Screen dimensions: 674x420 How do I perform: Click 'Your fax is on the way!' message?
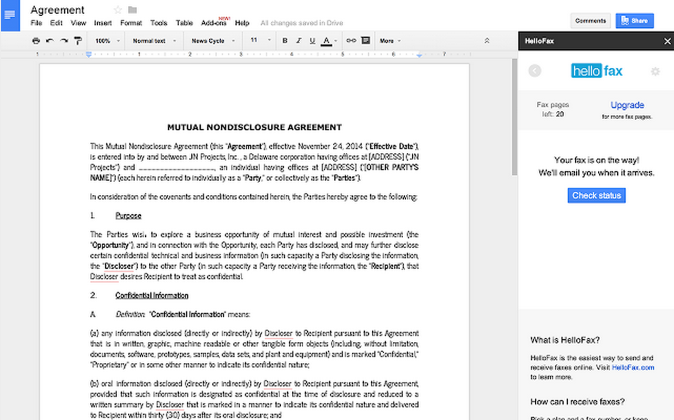597,160
